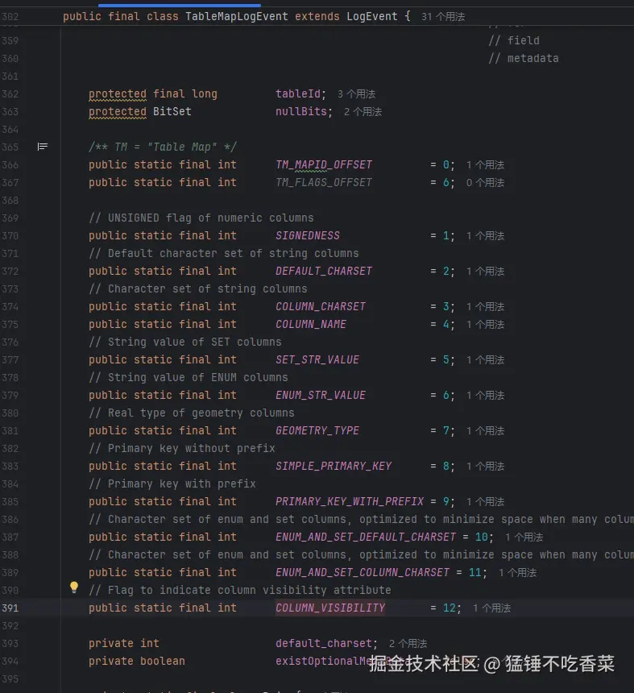The width and height of the screenshot is (634, 693).
Task: Click usages hint for ENUM_AND_SET_DEFAULT_CHARSET
Action: pyautogui.click(x=524, y=537)
